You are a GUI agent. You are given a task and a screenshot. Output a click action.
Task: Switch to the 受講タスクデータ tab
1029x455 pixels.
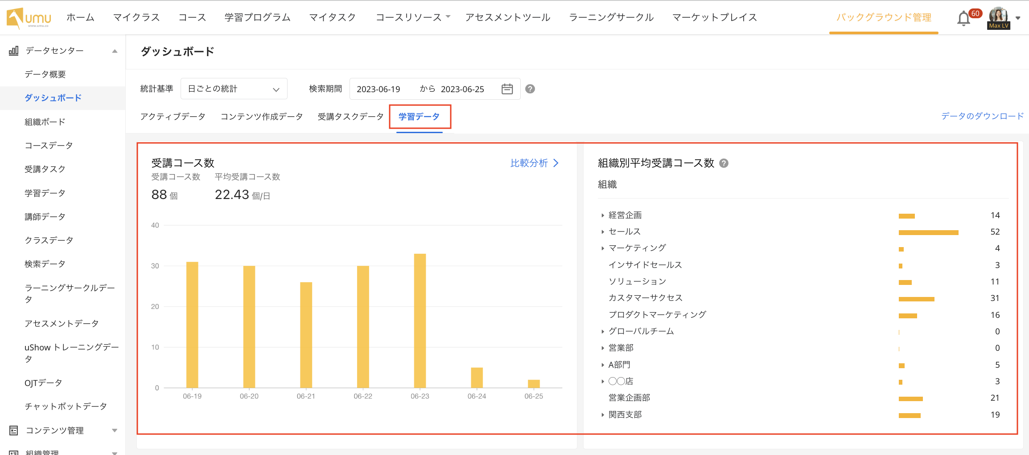click(350, 116)
